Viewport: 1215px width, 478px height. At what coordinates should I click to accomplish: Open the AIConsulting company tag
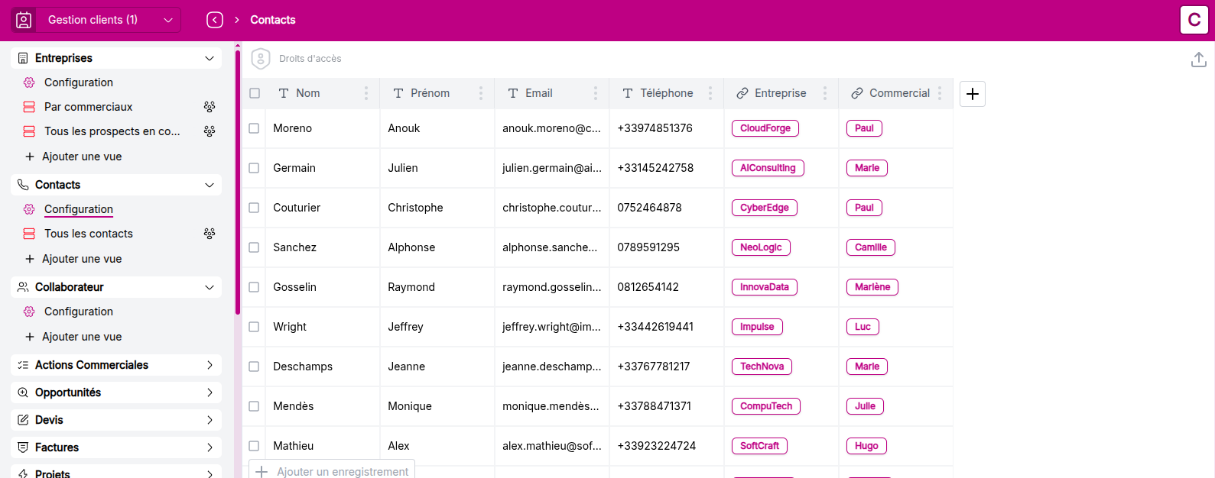[x=768, y=168]
